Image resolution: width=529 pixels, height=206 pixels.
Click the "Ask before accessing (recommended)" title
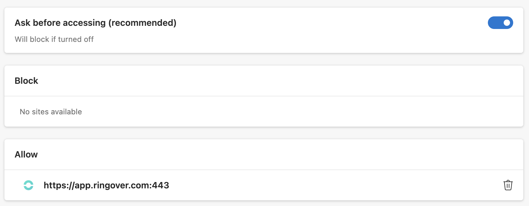pyautogui.click(x=96, y=23)
